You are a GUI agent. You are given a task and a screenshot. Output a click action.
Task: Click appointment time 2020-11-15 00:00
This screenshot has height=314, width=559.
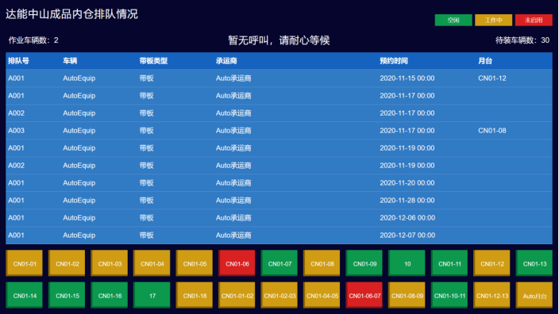coord(407,78)
